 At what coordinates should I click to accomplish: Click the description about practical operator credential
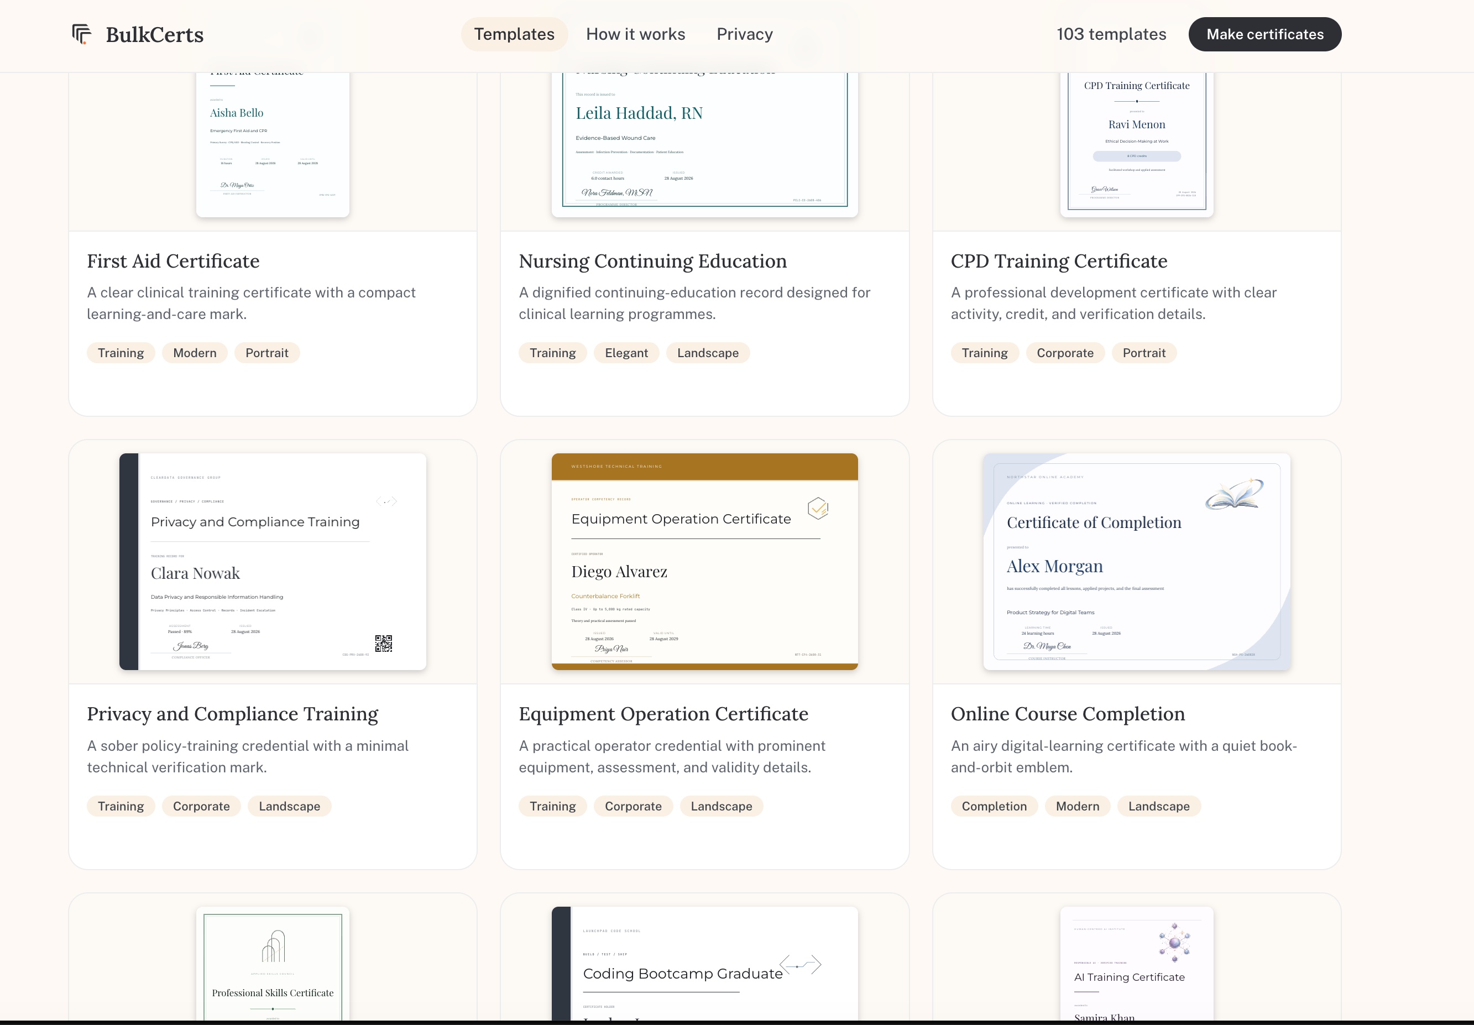(672, 757)
